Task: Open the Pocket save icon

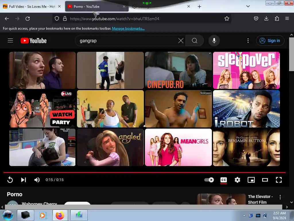Action: (256, 18)
